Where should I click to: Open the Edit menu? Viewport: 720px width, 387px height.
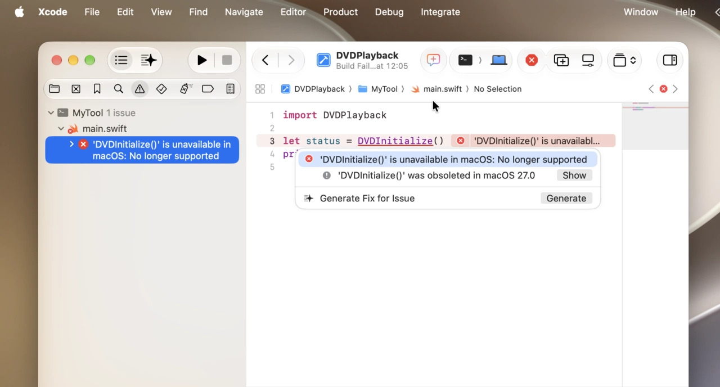pos(125,12)
